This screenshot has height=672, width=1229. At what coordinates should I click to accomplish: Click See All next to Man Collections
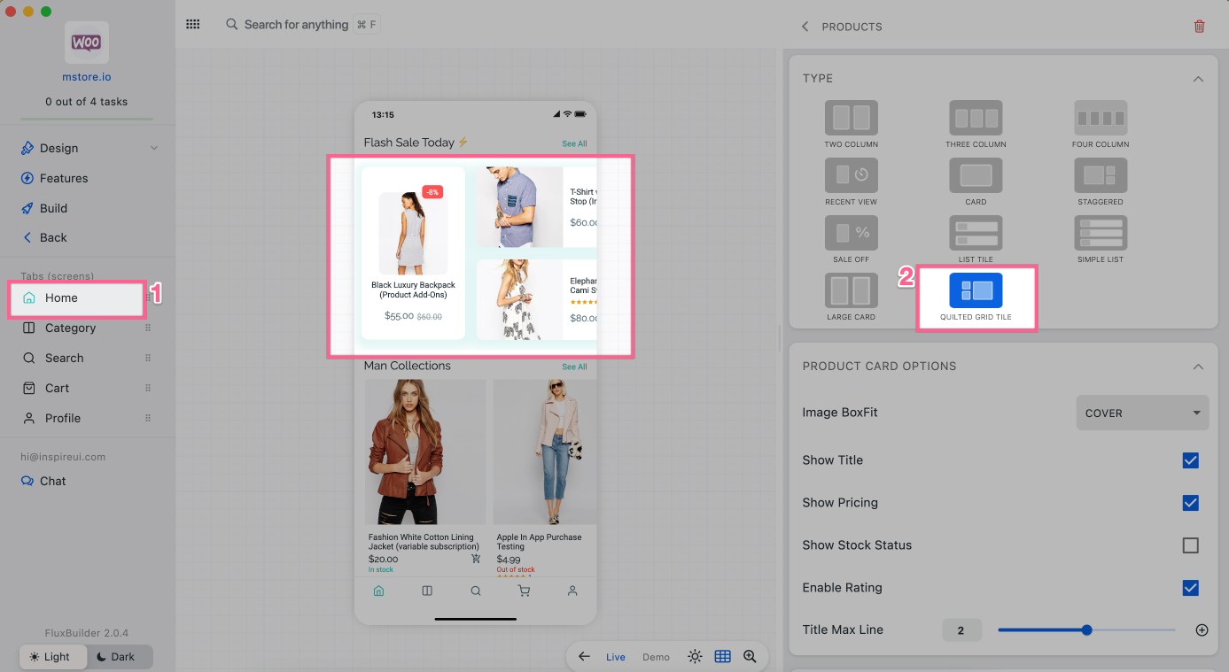[574, 367]
